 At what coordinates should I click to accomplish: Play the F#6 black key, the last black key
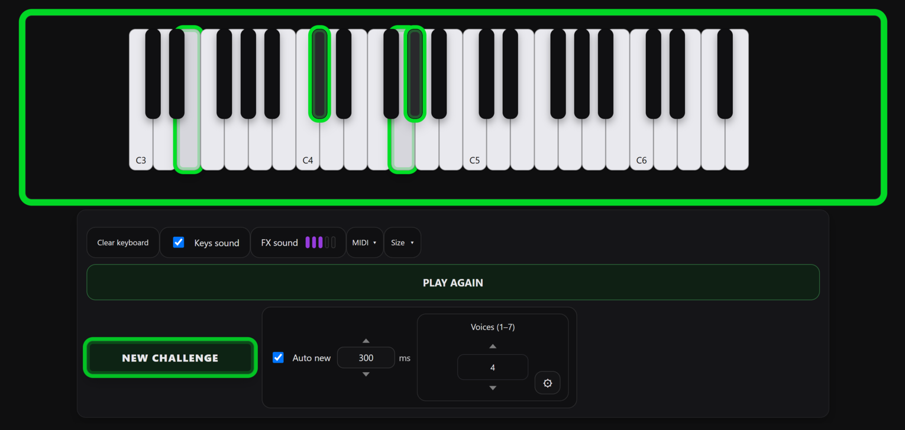(x=725, y=74)
